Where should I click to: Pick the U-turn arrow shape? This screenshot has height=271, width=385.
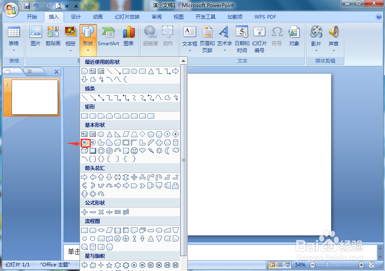(x=159, y=177)
